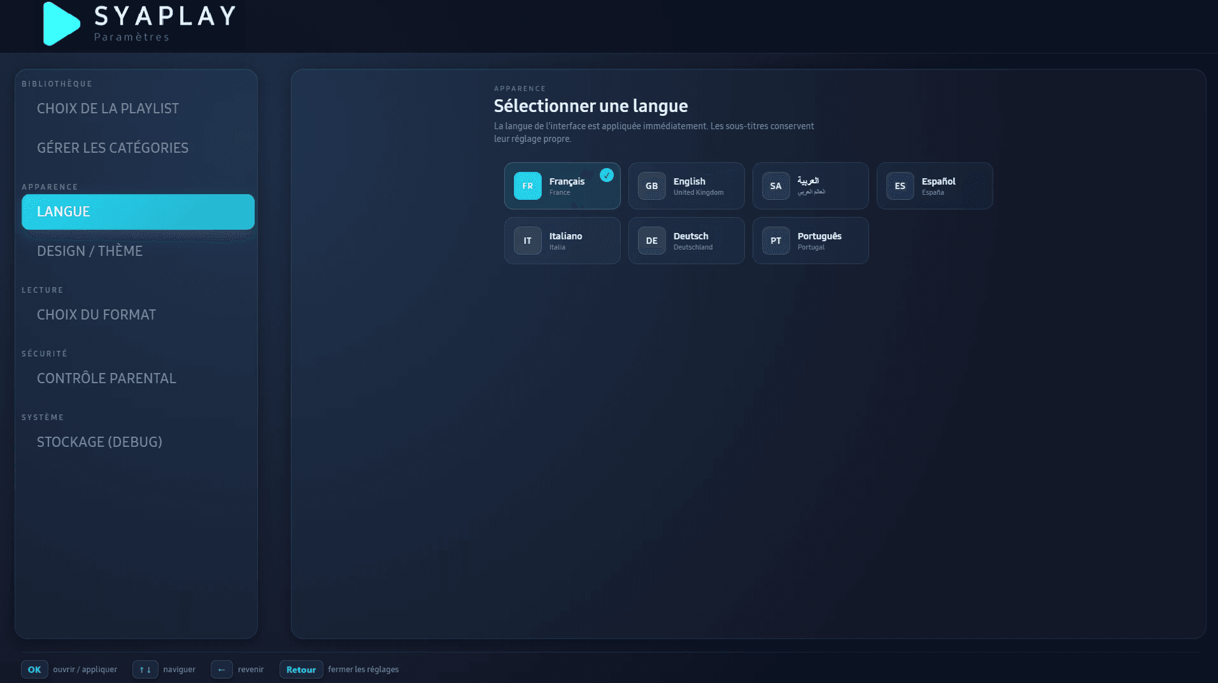Choose Deutsch language option
The image size is (1218, 683).
(x=686, y=241)
